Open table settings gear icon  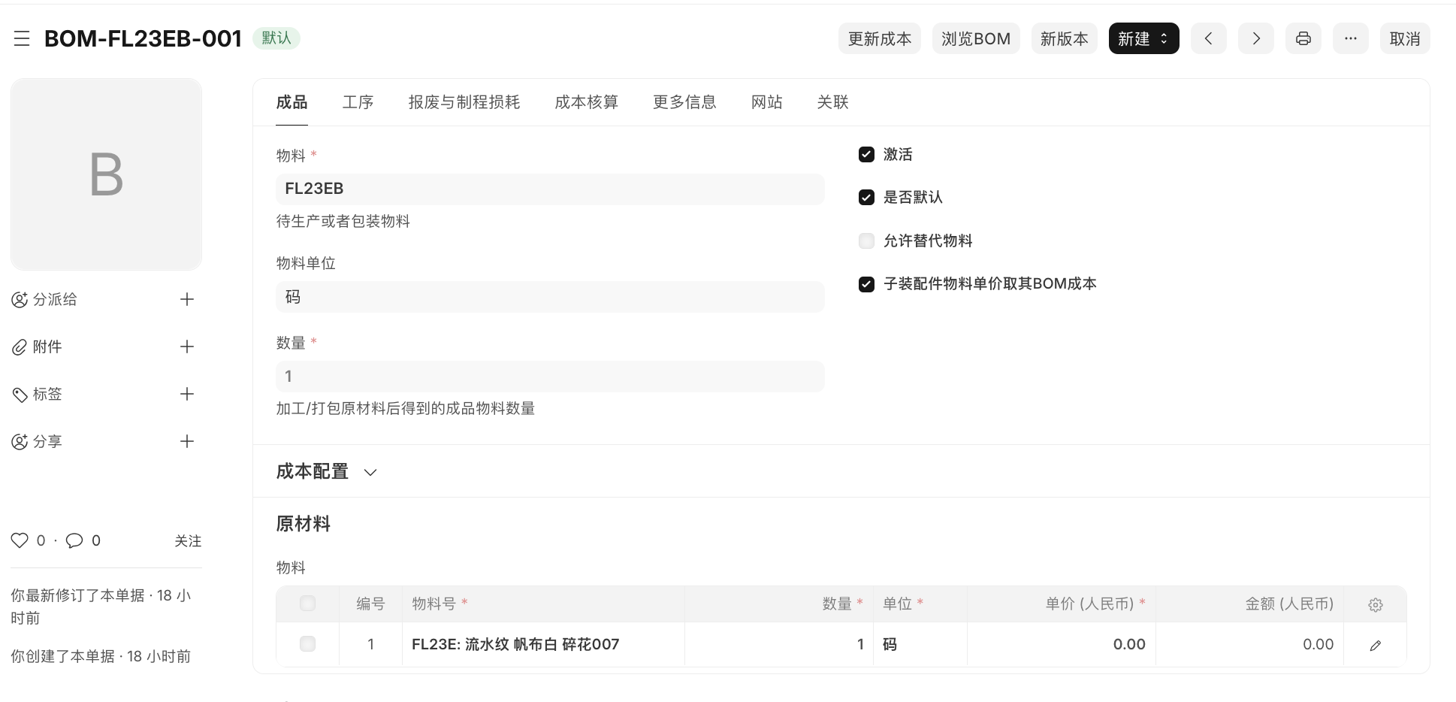(x=1375, y=605)
